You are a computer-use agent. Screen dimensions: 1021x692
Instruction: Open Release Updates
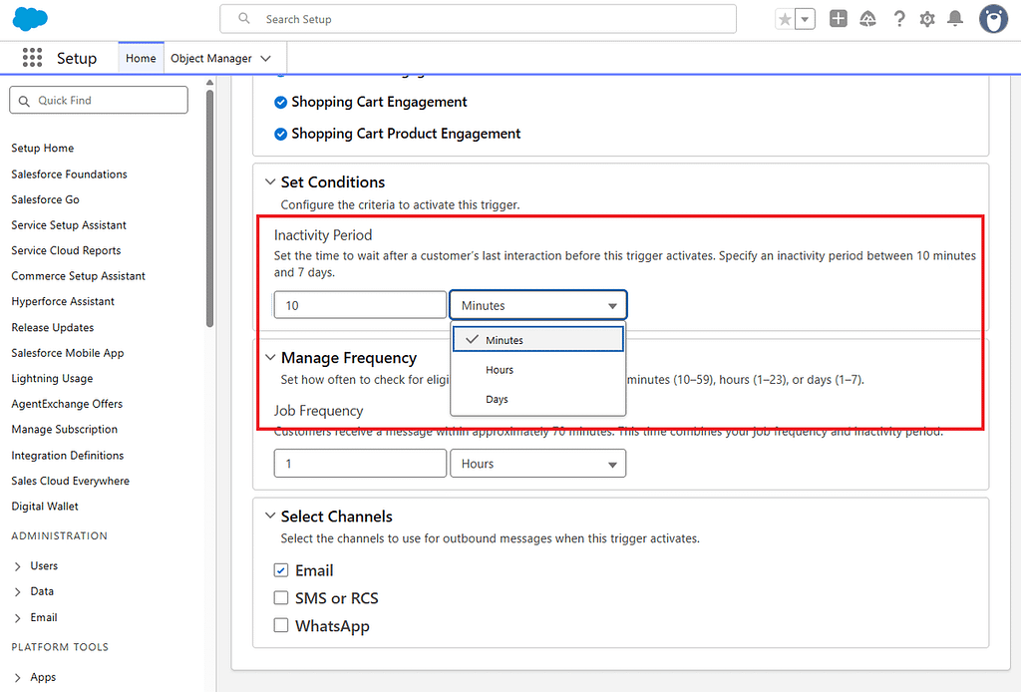(x=52, y=327)
